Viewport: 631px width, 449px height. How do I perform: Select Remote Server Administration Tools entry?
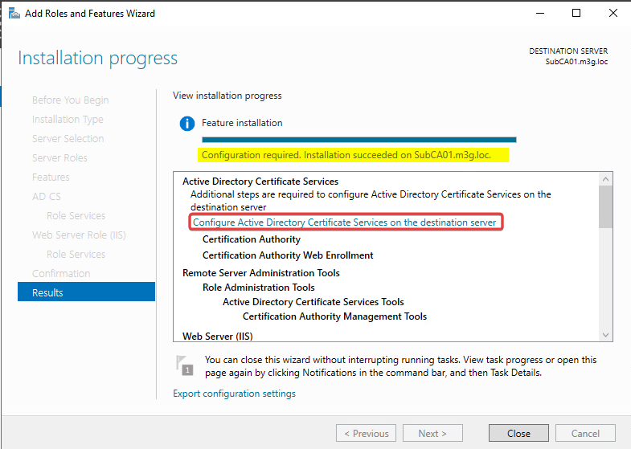click(x=260, y=273)
